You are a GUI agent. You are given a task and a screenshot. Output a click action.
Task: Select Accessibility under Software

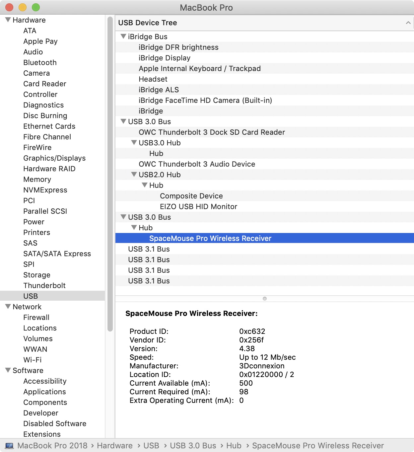coord(45,381)
